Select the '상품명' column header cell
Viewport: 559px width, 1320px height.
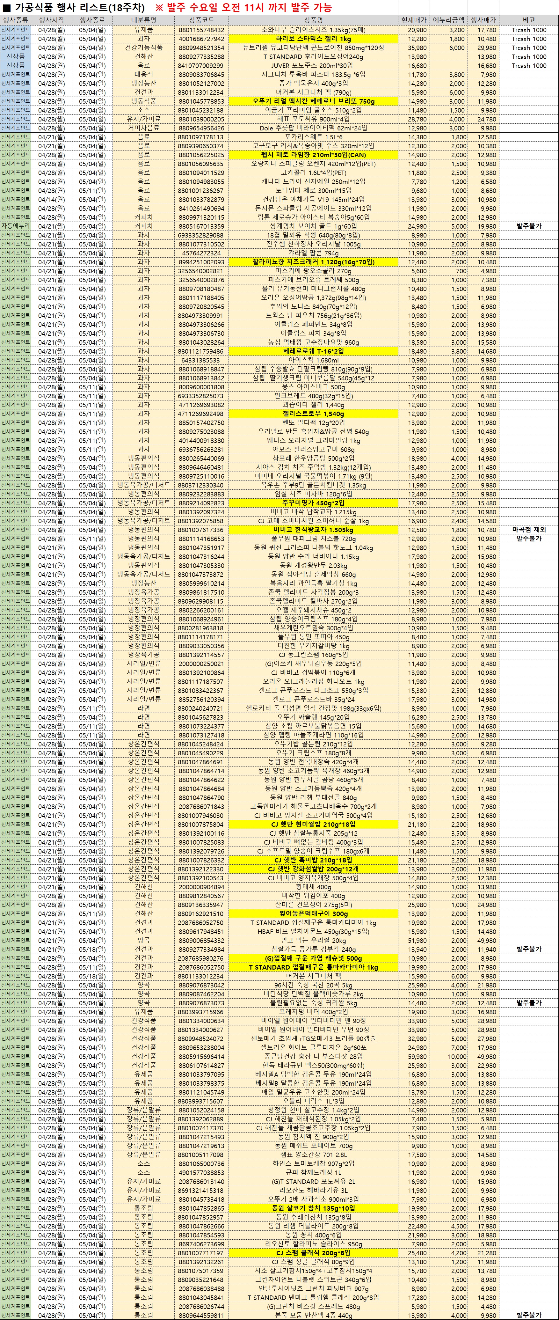click(x=314, y=20)
